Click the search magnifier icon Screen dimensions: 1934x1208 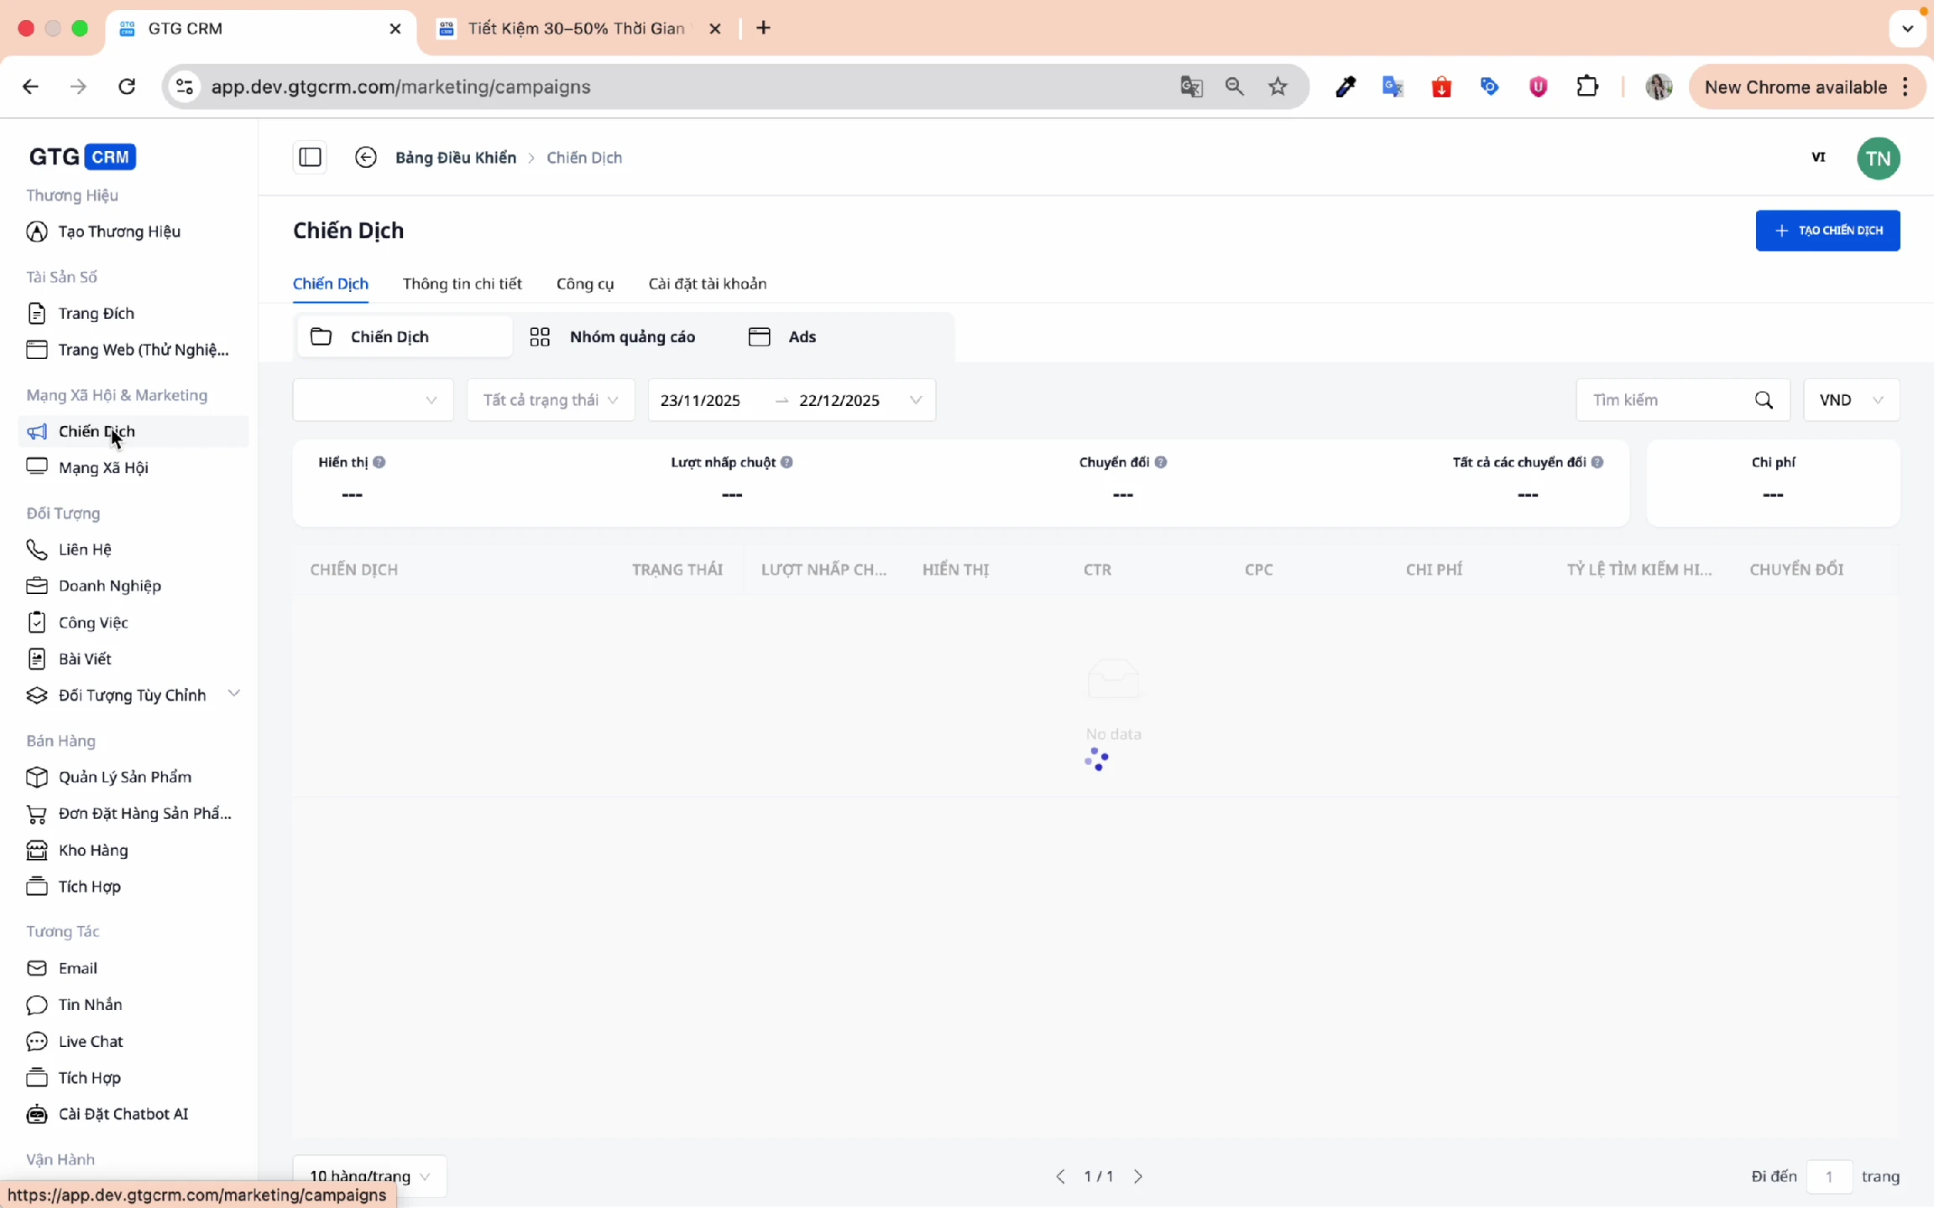pyautogui.click(x=1764, y=400)
